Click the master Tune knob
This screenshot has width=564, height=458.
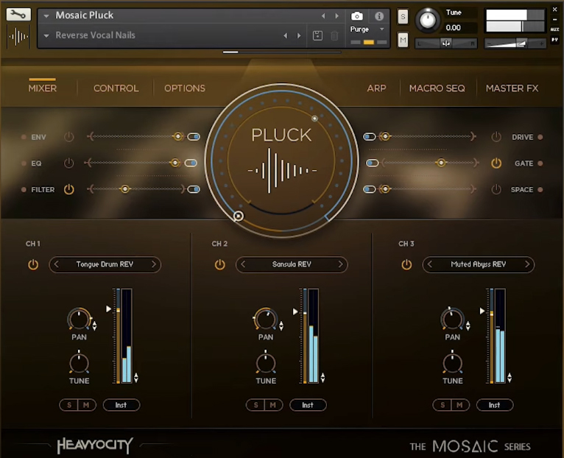[x=427, y=20]
